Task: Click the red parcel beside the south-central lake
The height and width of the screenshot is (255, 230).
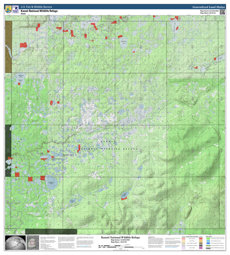Action: [x=124, y=197]
